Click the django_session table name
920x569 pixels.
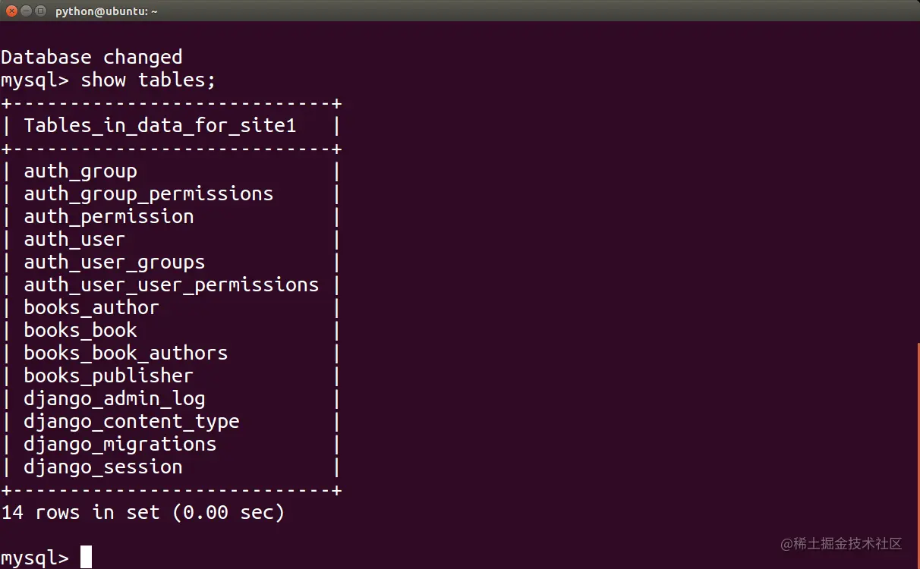(103, 467)
